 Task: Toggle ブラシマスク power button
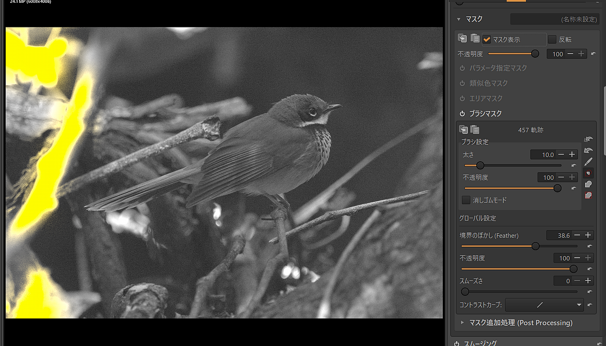tap(463, 113)
